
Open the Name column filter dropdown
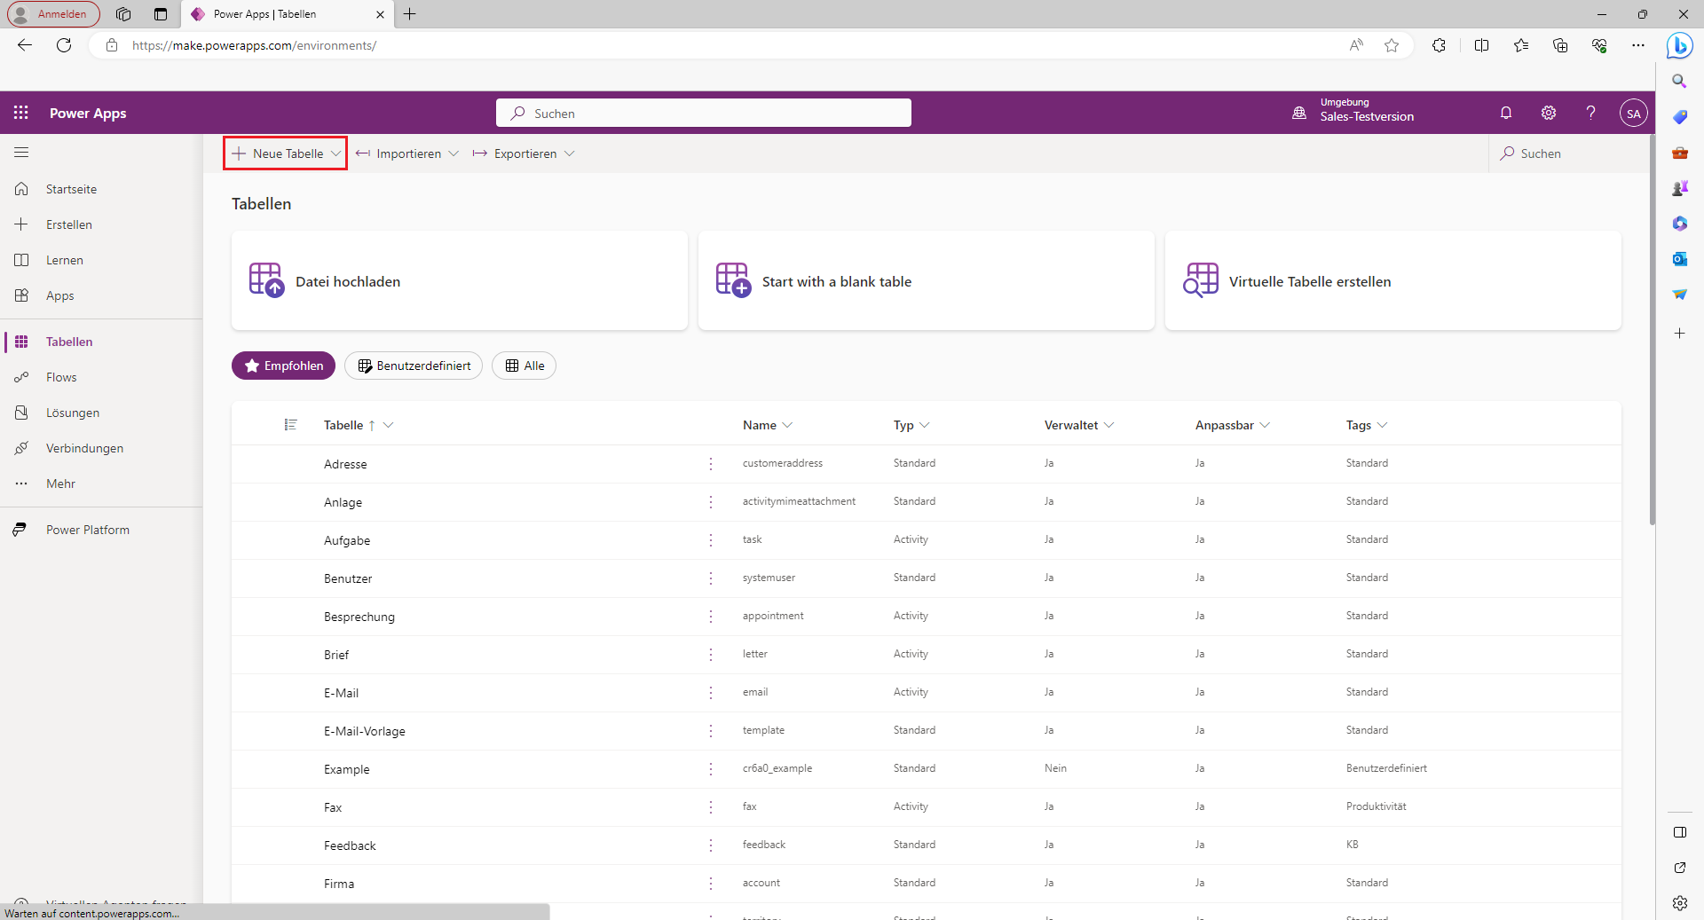pos(788,425)
